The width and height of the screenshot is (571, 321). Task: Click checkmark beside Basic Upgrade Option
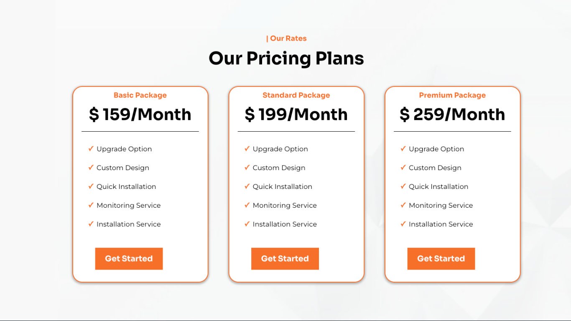coord(91,149)
